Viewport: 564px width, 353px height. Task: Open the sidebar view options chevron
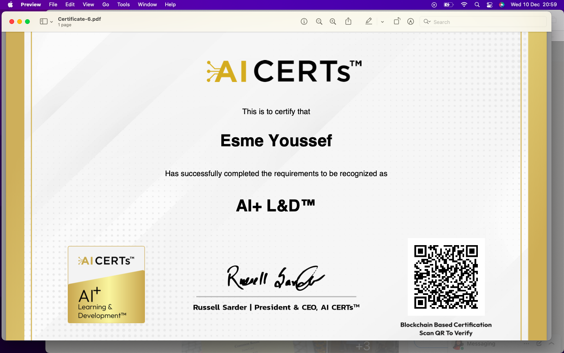[51, 22]
